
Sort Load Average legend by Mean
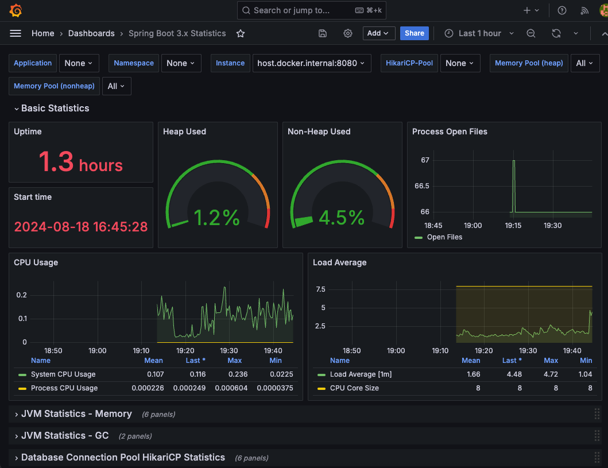point(471,361)
